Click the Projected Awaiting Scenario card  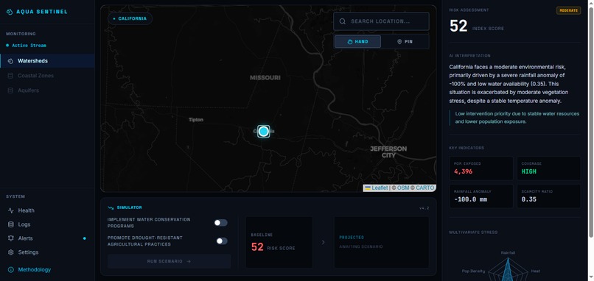tap(382, 243)
